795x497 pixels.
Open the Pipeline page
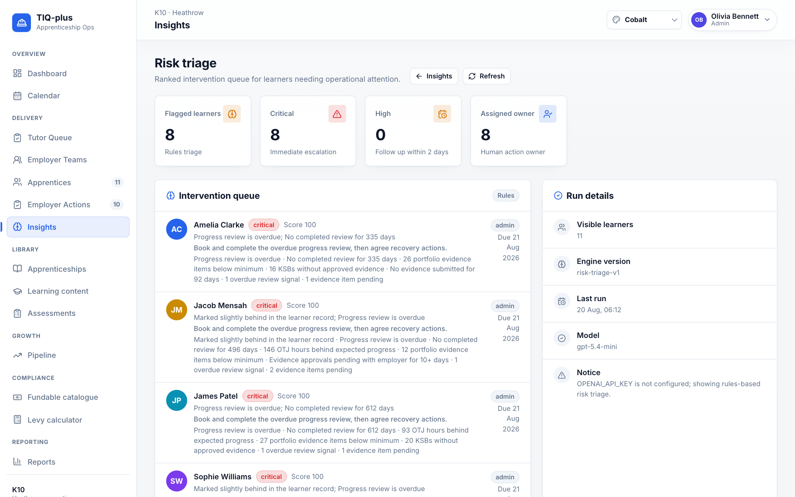68,355
